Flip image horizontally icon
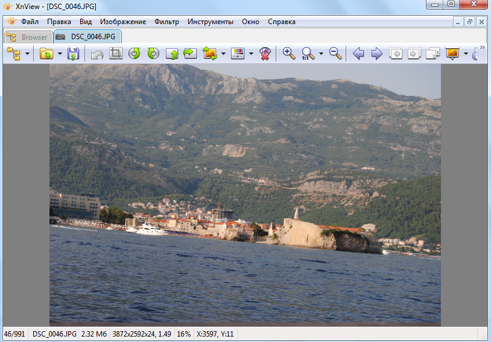 190,54
